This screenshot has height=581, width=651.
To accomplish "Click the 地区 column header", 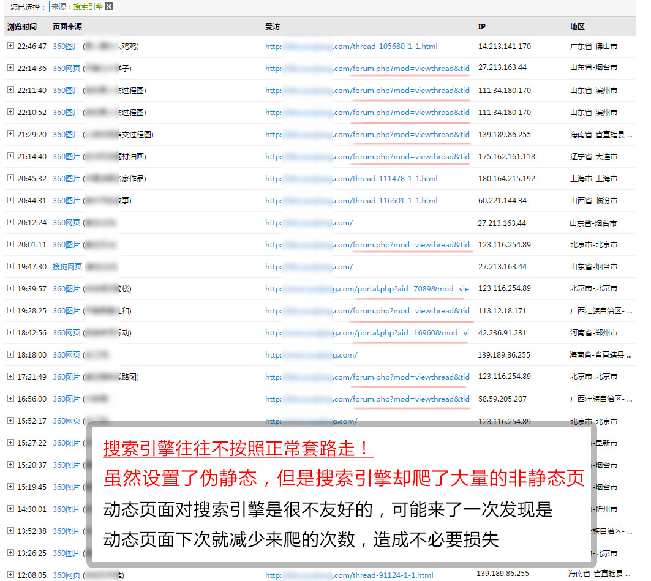I will [577, 26].
